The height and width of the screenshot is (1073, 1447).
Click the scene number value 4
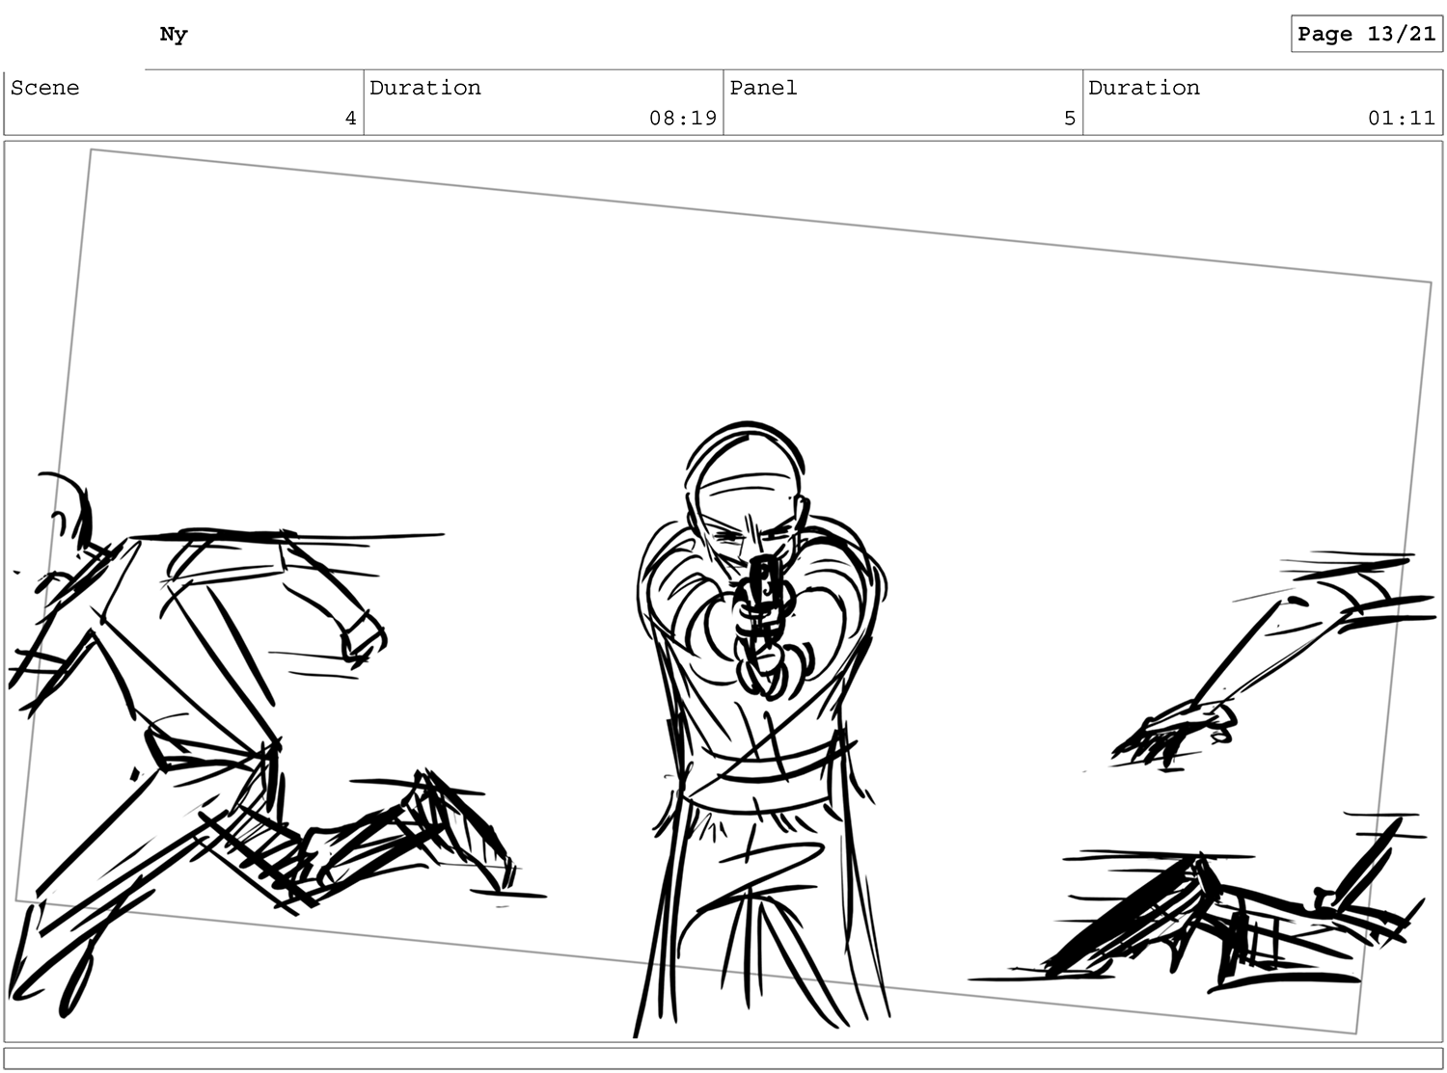350,118
